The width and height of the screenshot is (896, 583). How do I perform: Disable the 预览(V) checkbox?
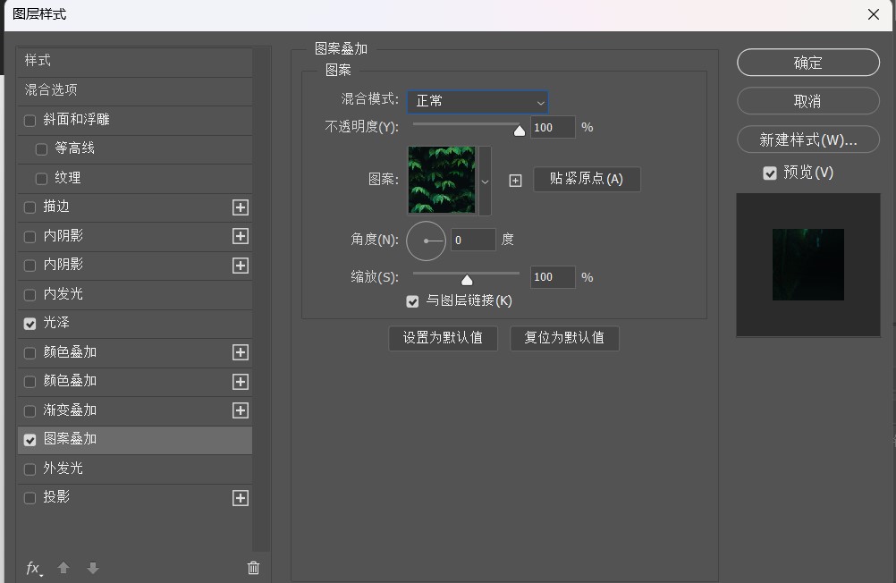[x=769, y=173]
